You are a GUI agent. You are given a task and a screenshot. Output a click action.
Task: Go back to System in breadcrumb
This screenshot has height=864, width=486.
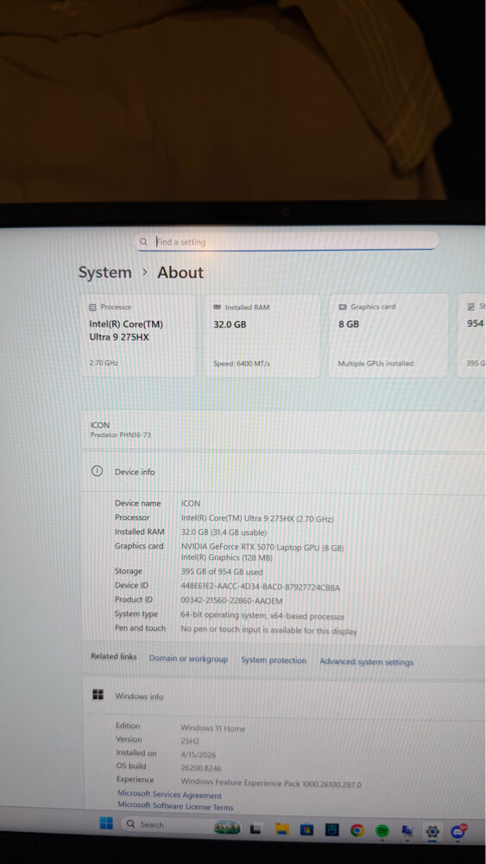[105, 273]
